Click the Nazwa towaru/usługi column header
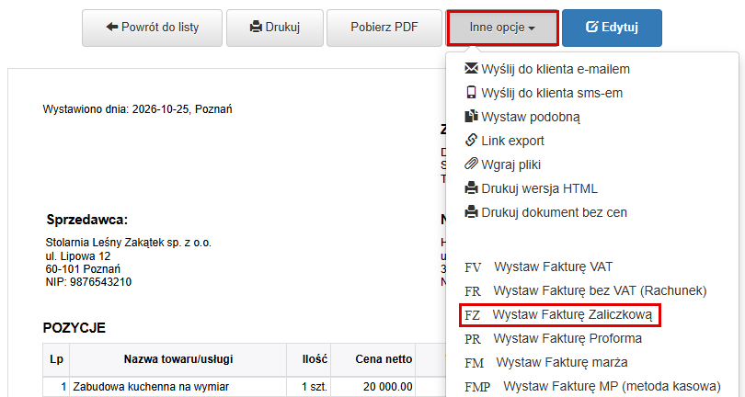The height and width of the screenshot is (397, 745). 178,359
